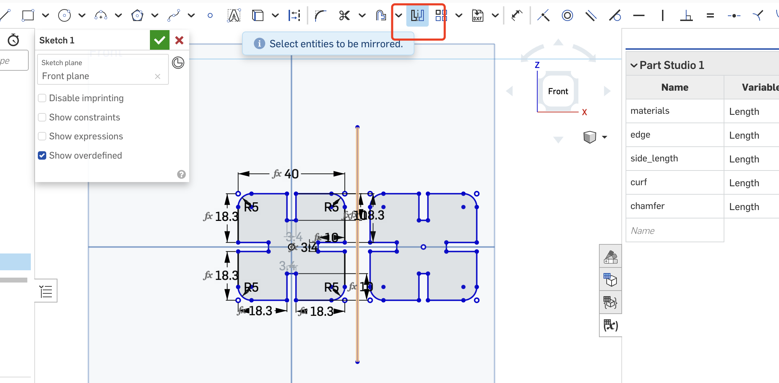Click the Mirror tool icon

pyautogui.click(x=418, y=15)
